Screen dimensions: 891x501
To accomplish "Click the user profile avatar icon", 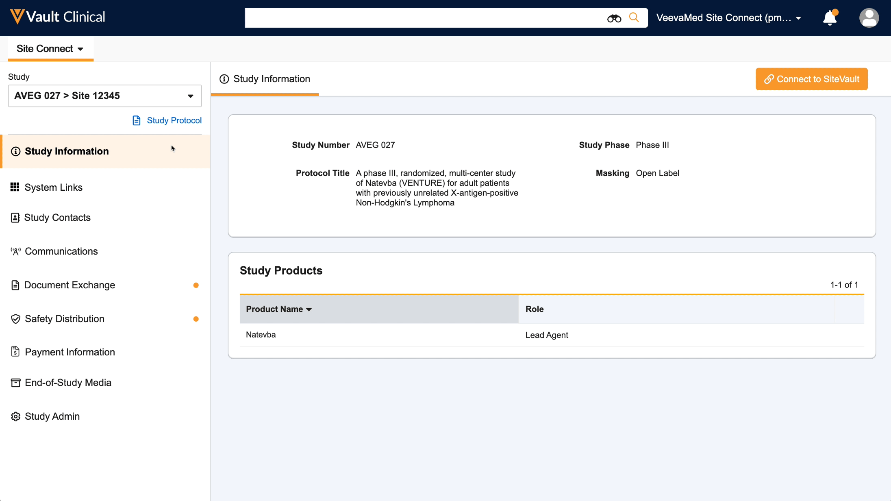I will click(869, 17).
